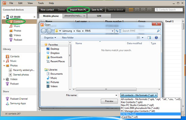The image size is (186, 120).
Task: Select the GT-I9100 phone device icon
Action: click(x=7, y=17)
